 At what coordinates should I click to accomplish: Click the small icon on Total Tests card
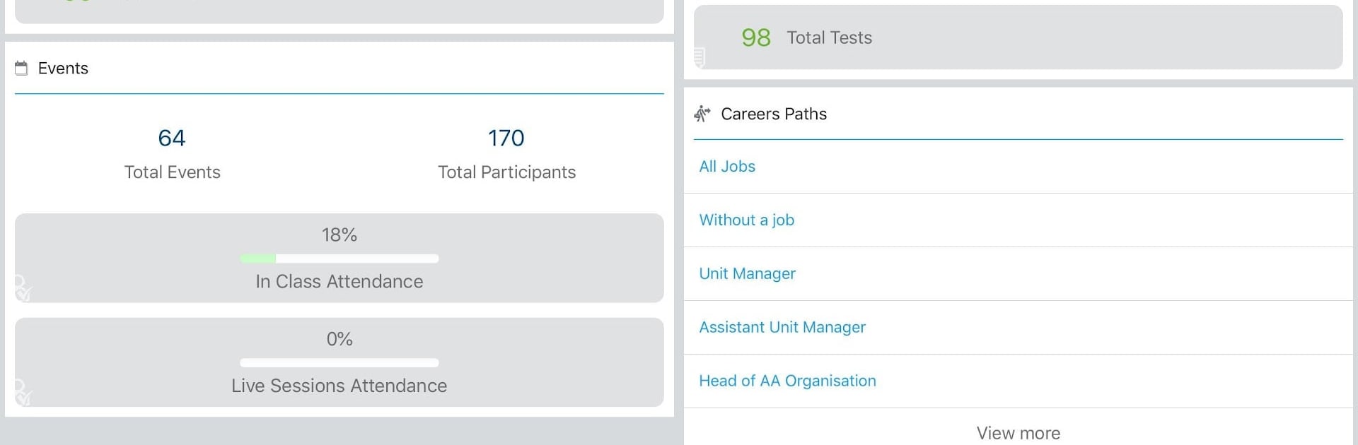700,57
